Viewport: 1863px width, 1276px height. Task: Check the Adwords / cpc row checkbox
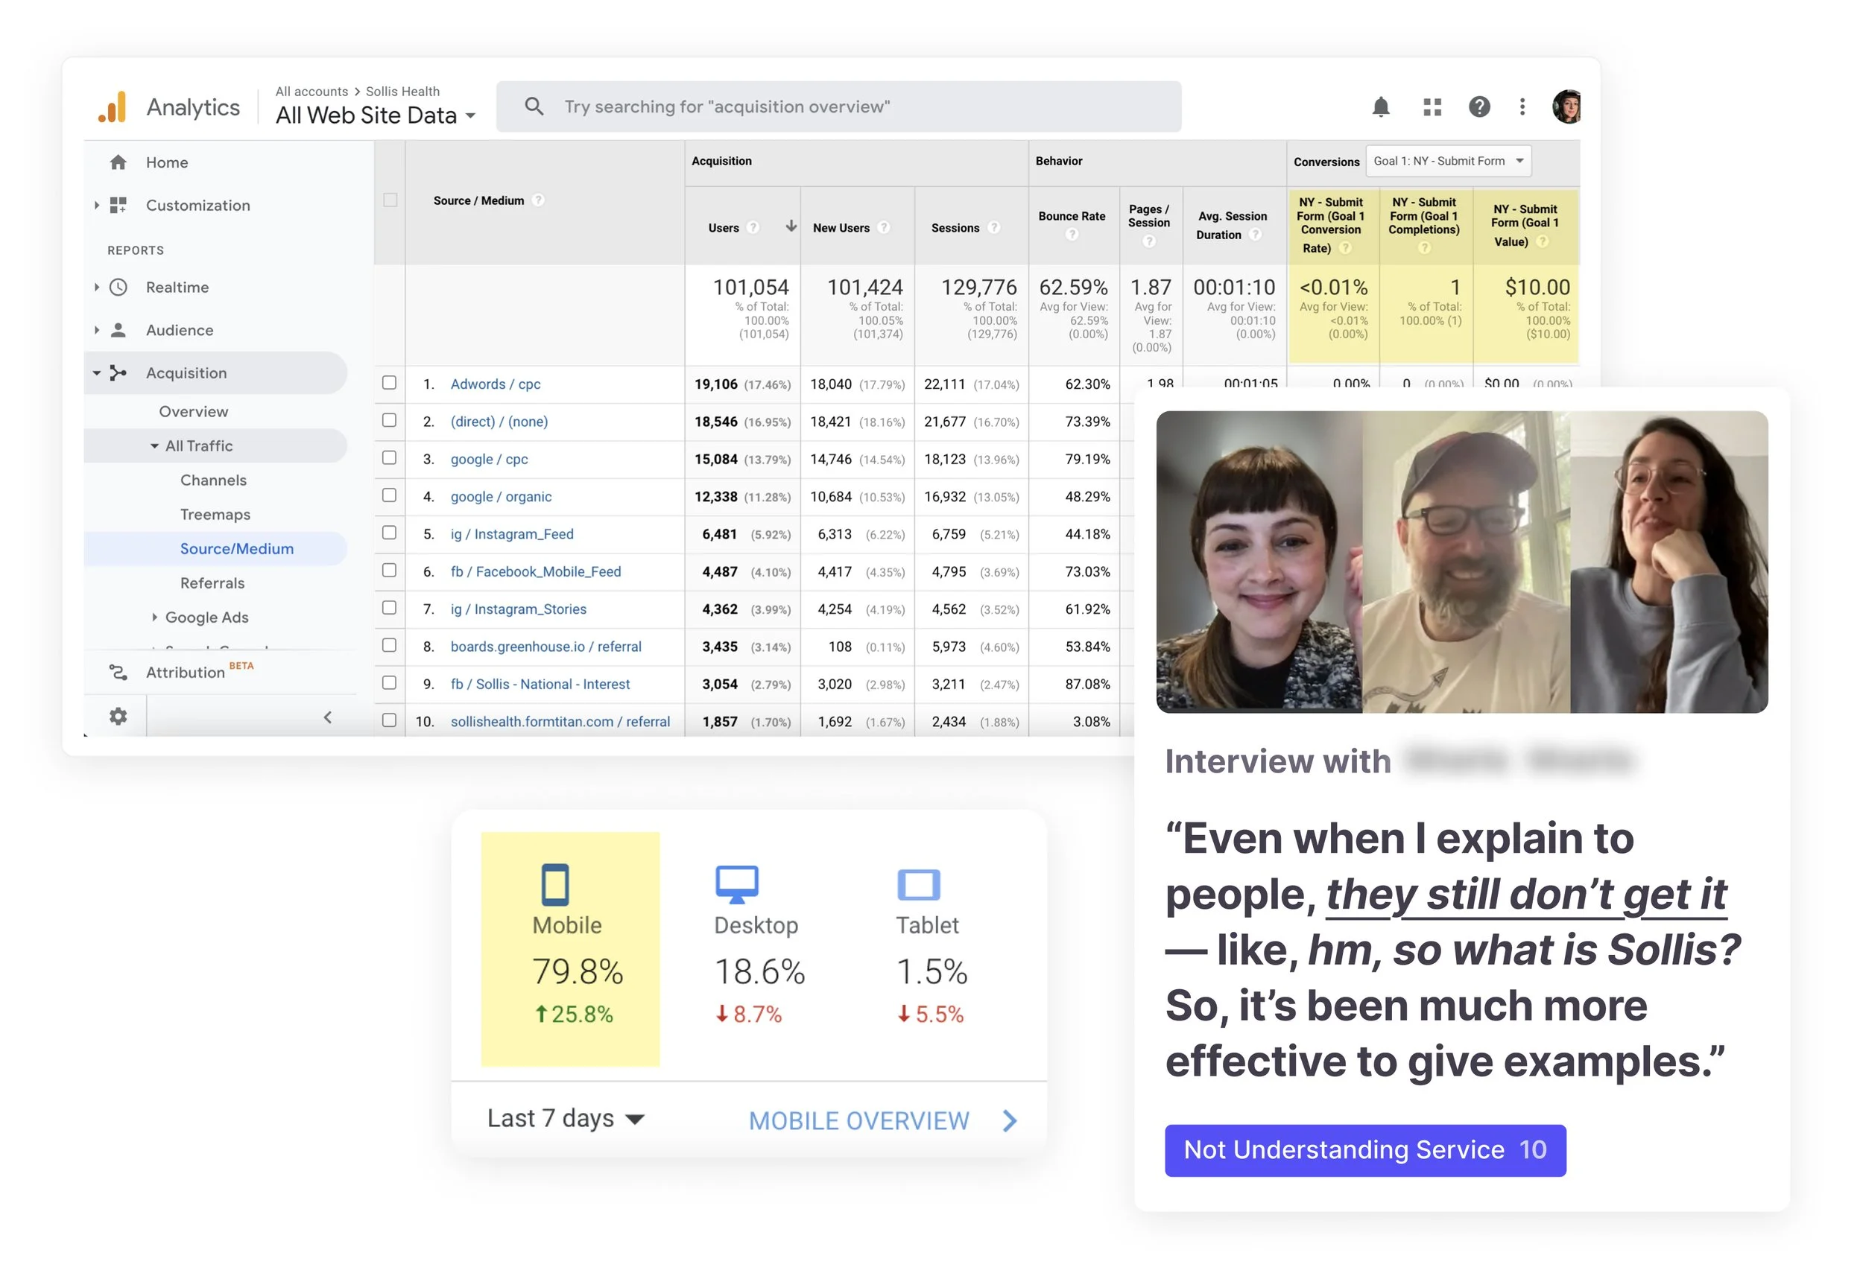[390, 383]
